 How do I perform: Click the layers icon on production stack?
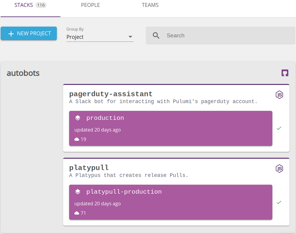(x=78, y=117)
